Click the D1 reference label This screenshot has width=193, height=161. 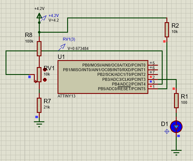165,124
